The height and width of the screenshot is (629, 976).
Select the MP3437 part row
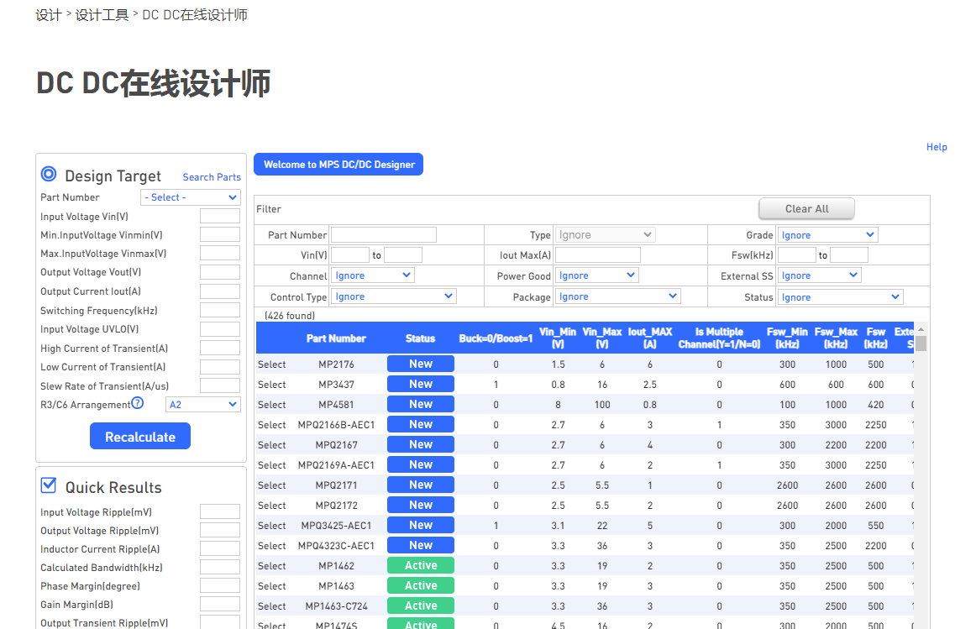(x=272, y=385)
